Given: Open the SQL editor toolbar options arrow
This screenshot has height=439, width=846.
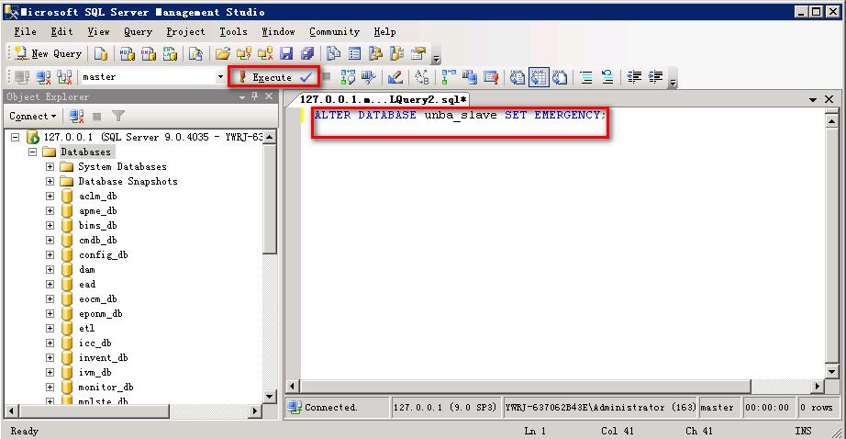Looking at the screenshot, I should tap(673, 82).
